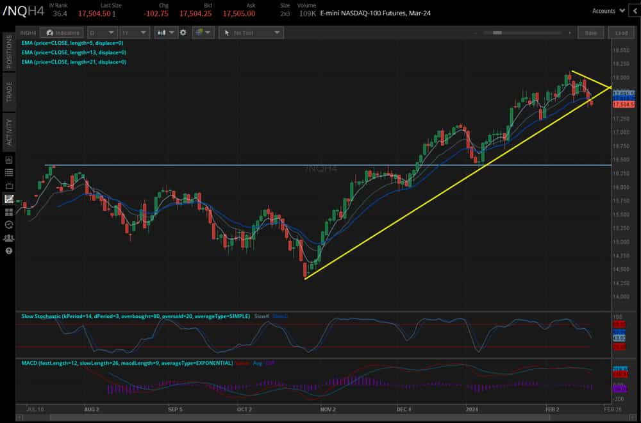Click the Bid price 17,504.25
This screenshot has width=641, height=423.
(x=196, y=14)
